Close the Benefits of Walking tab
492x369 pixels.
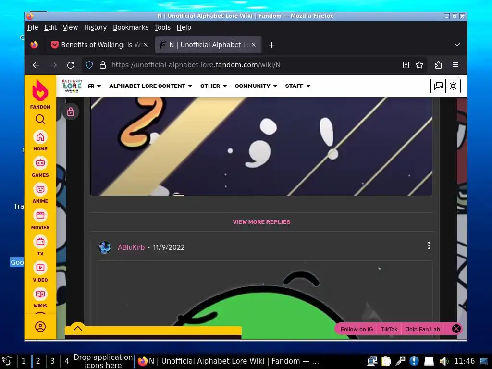pyautogui.click(x=146, y=45)
